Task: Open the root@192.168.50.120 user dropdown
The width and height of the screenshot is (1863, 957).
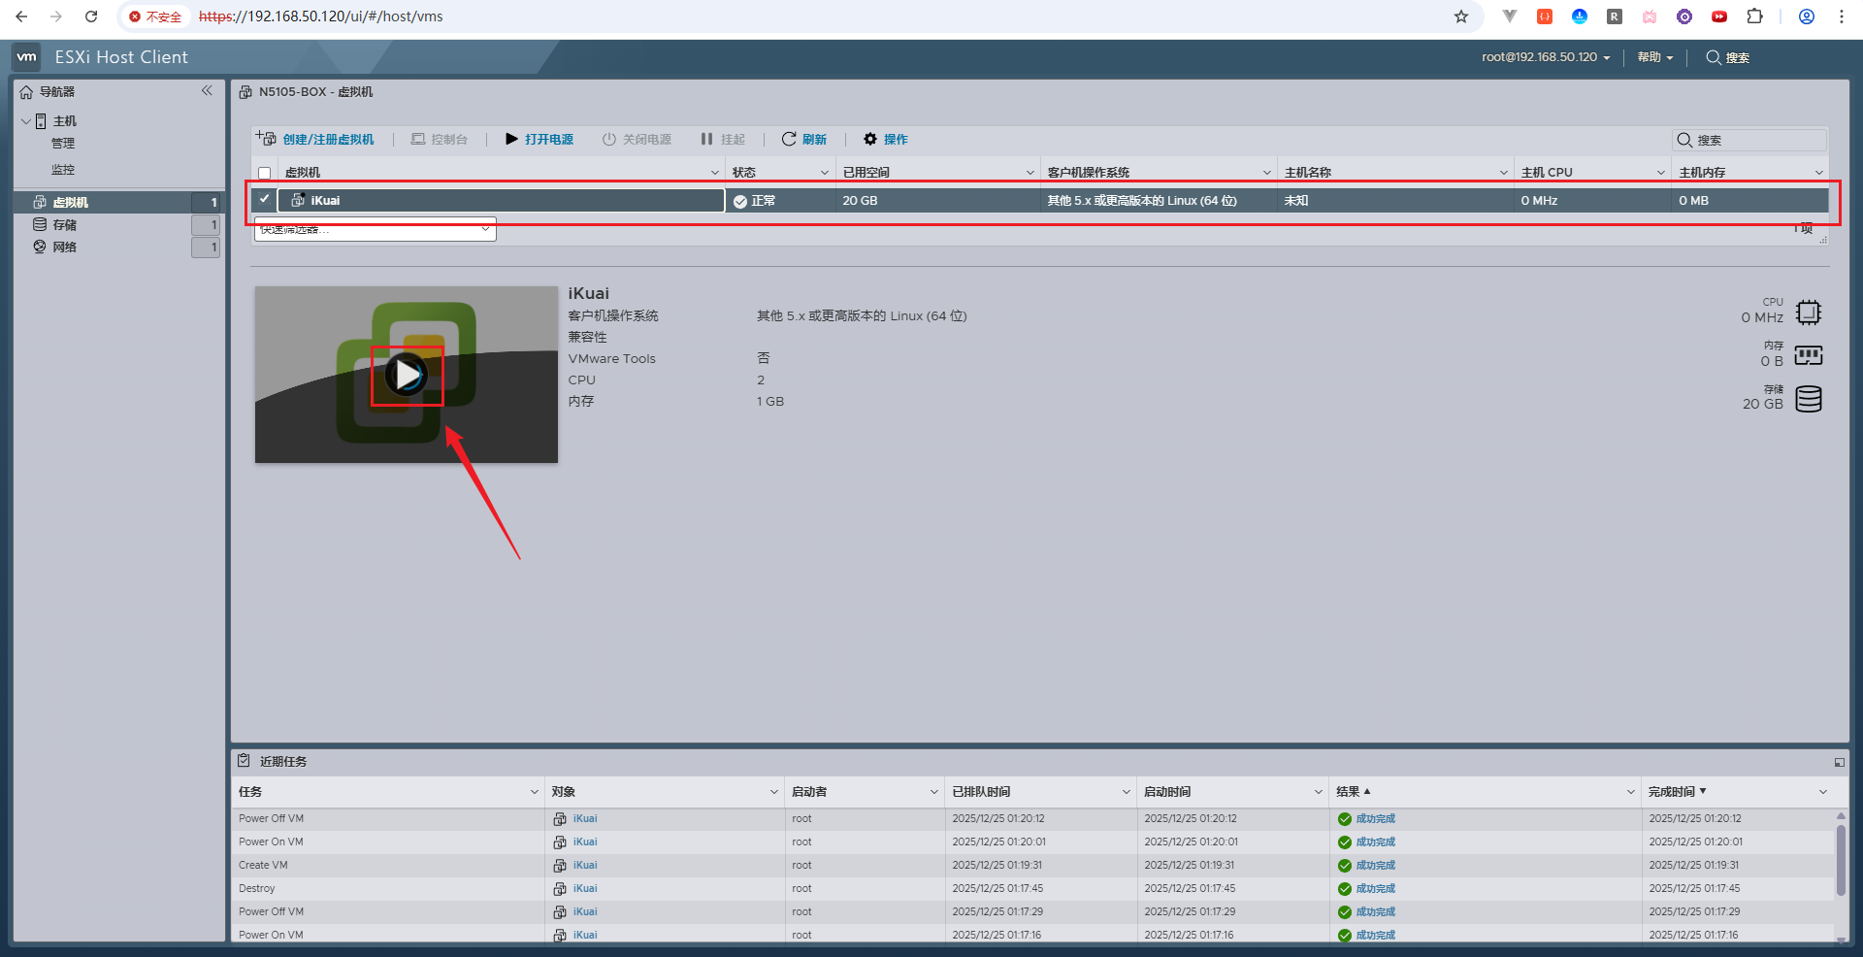Action: 1545,57
